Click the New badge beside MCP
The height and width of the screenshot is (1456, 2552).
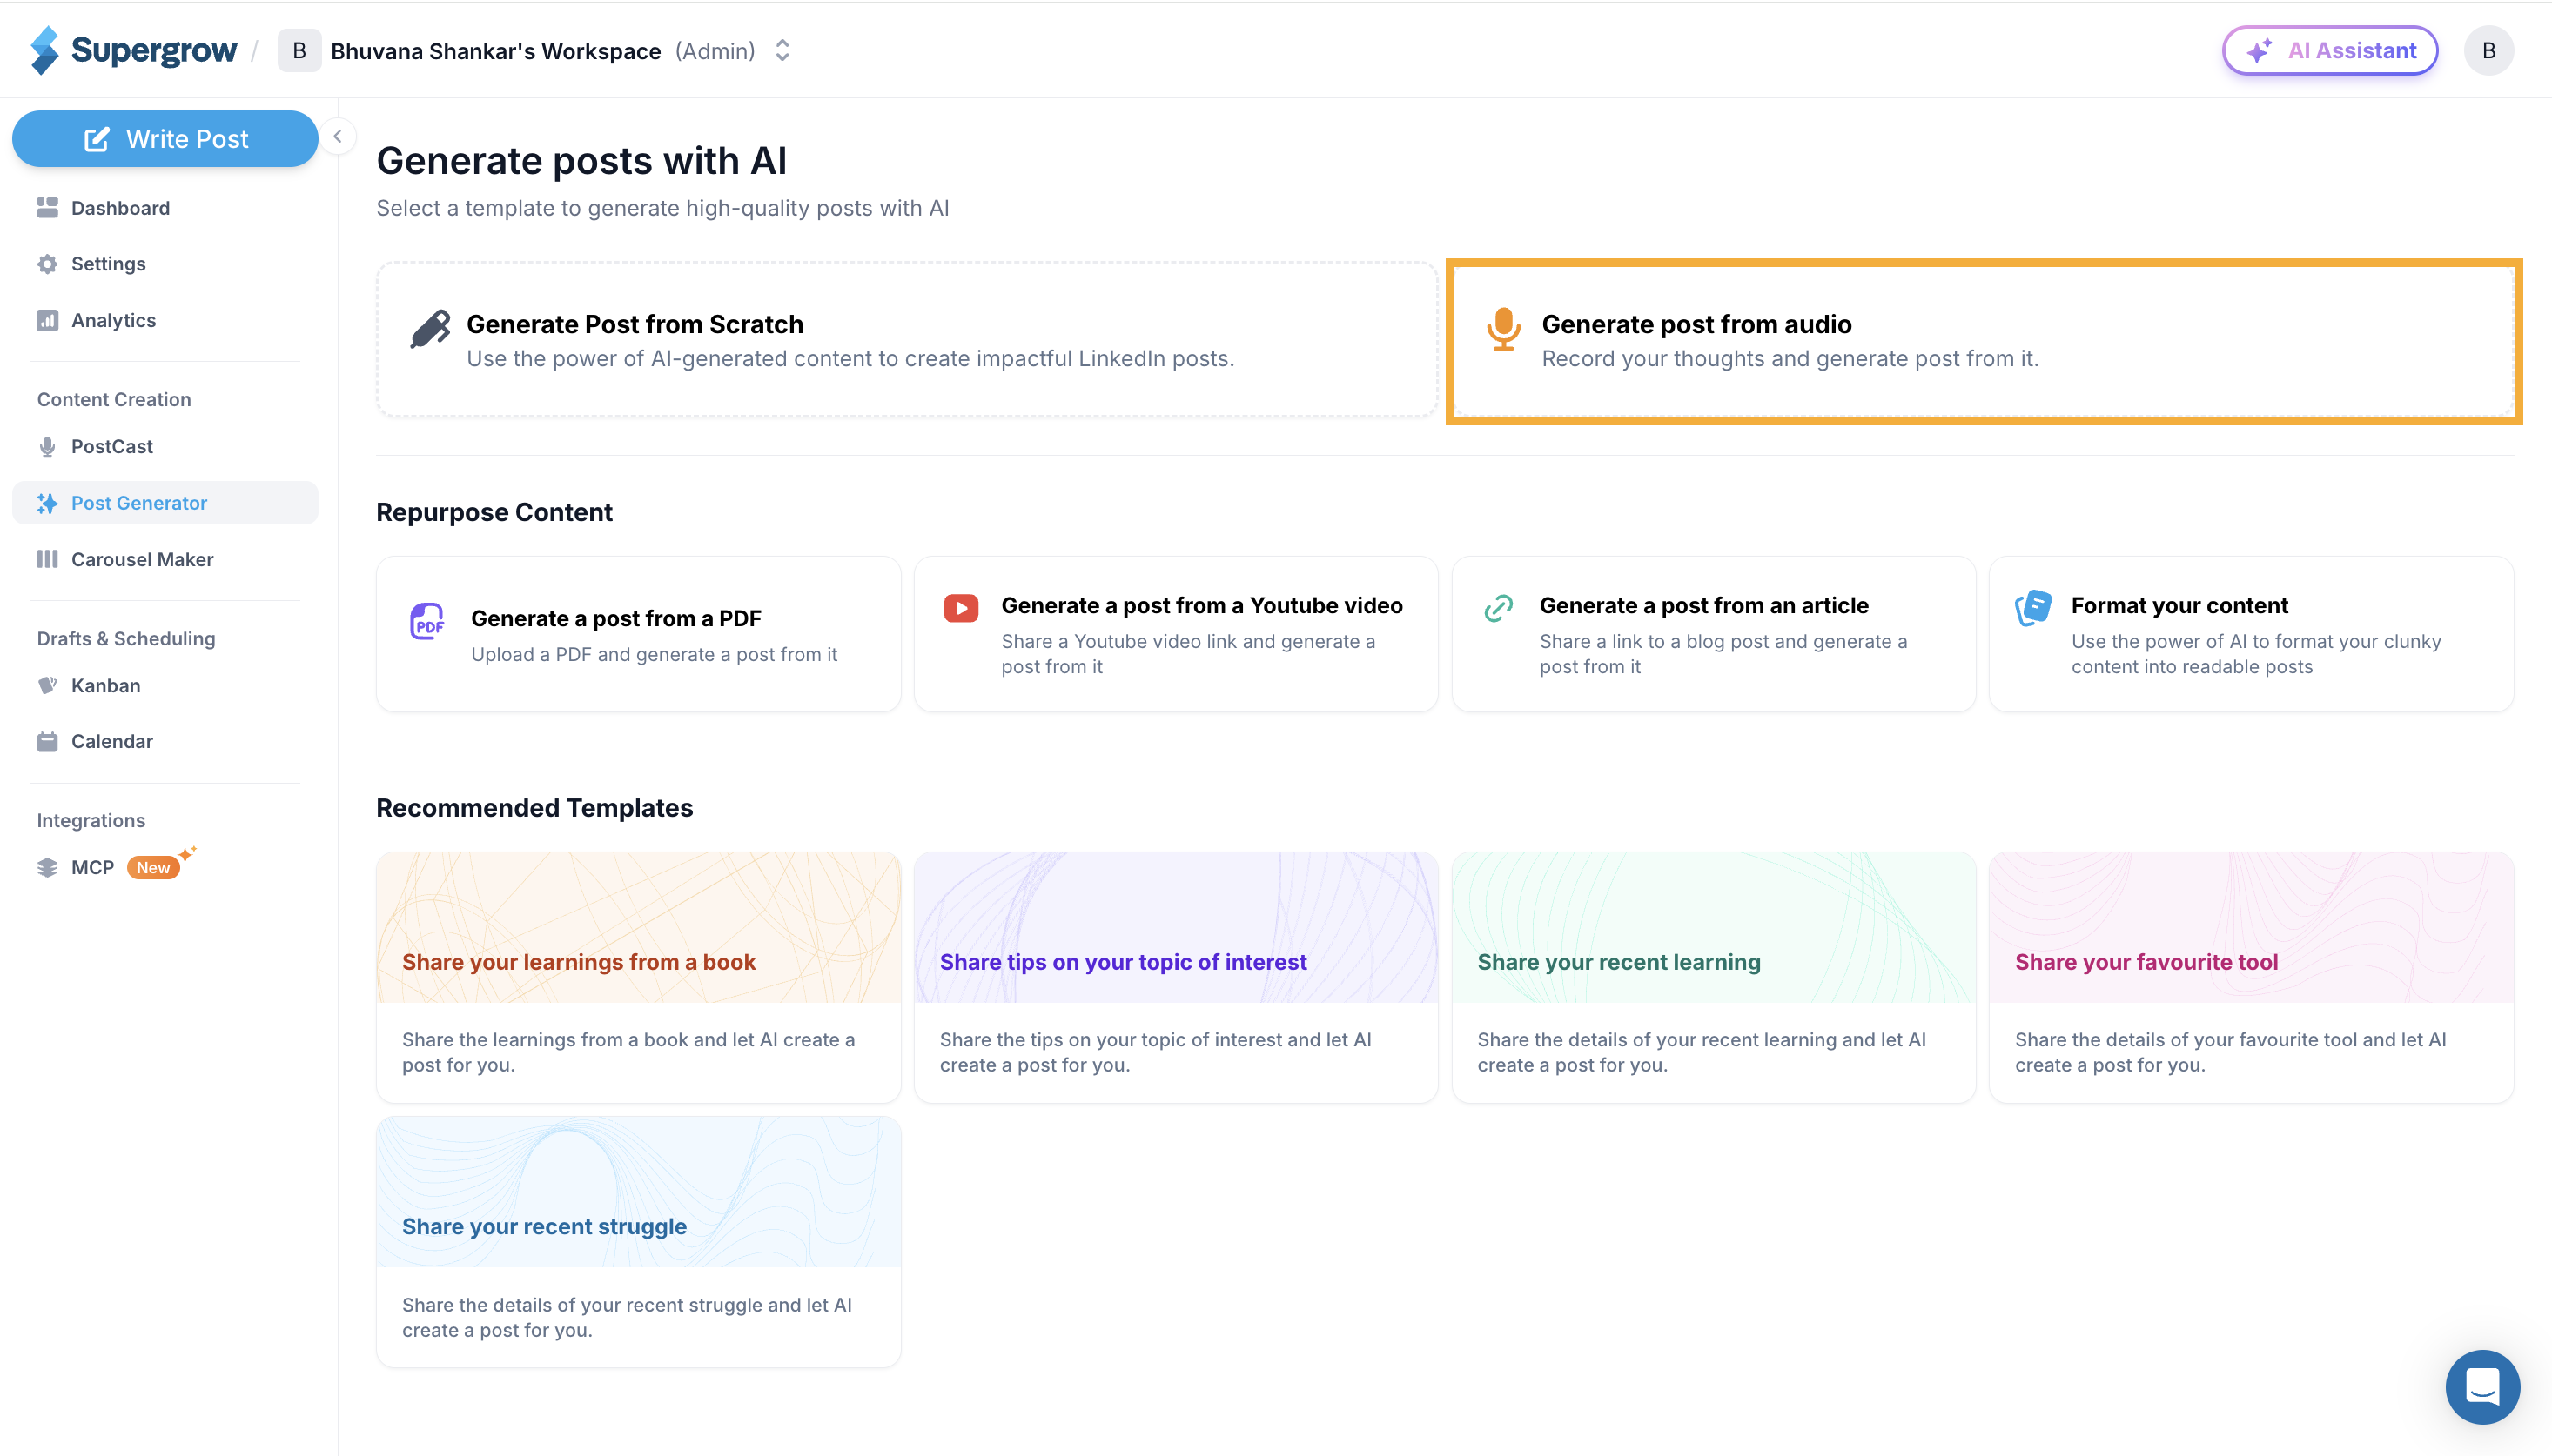[153, 867]
